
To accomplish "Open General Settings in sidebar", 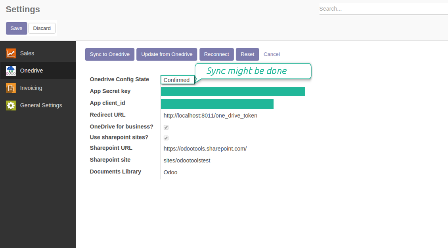I will 38,105.
